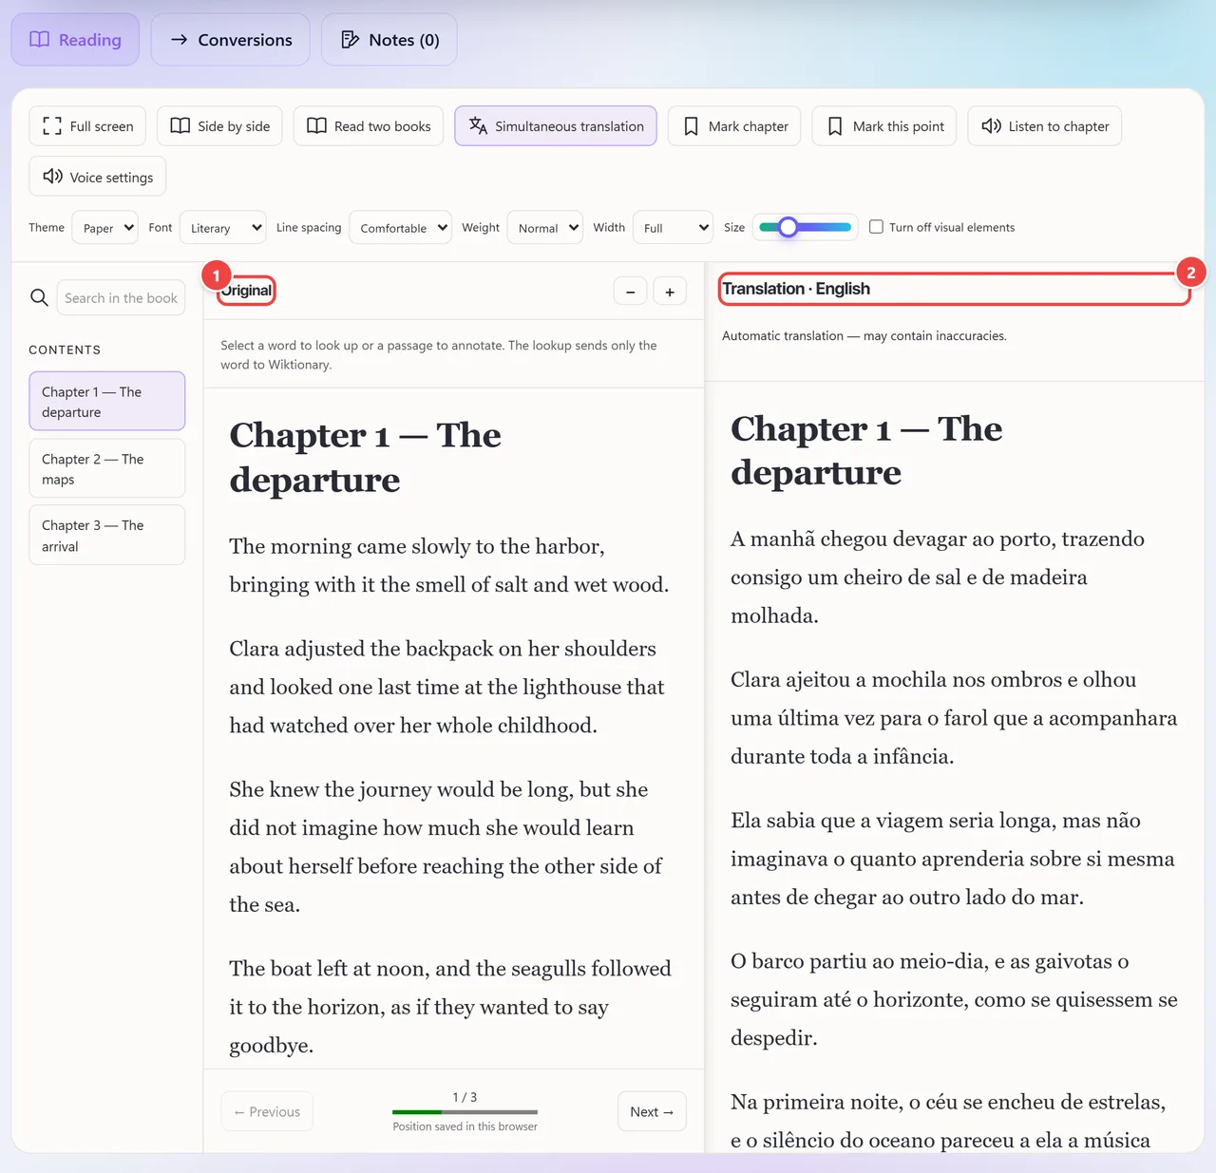This screenshot has height=1173, width=1216.
Task: Toggle Simultaneous translation off
Action: (x=556, y=126)
